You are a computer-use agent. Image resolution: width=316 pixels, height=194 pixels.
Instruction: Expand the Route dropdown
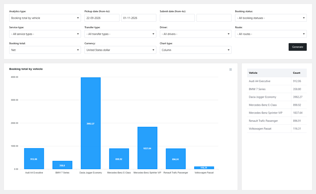[x=271, y=34]
